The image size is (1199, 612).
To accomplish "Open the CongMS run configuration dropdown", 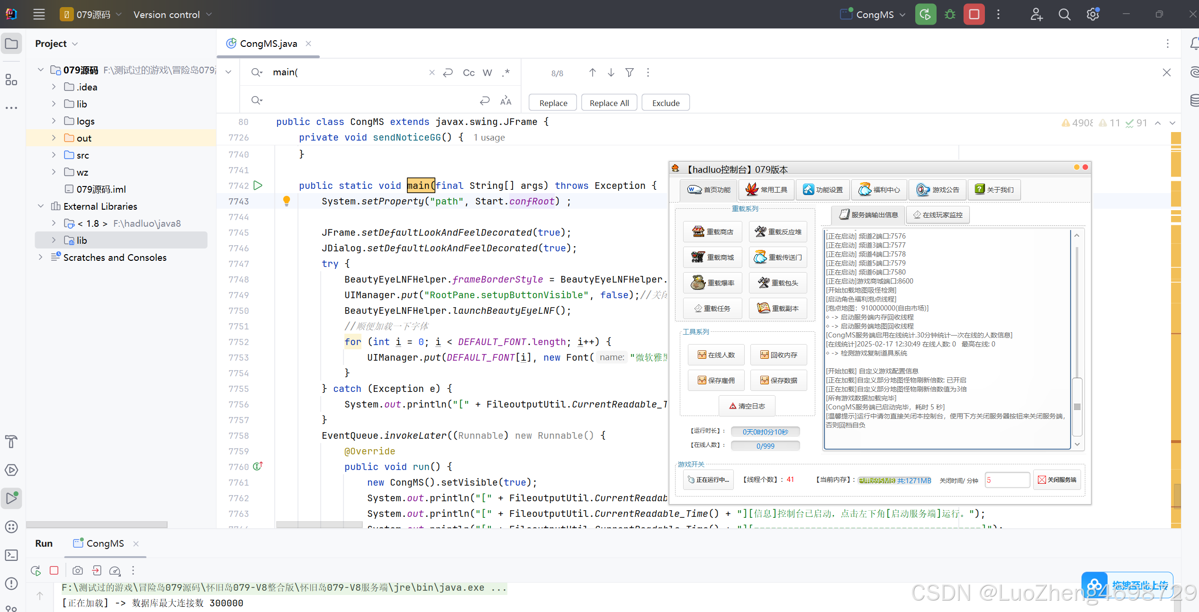I will (874, 15).
